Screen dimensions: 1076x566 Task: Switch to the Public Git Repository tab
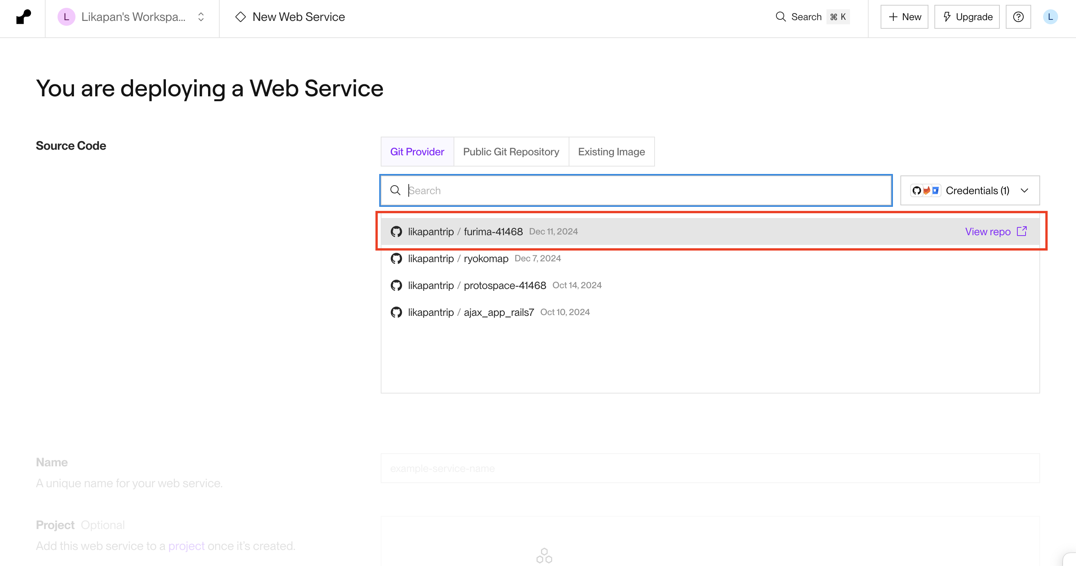511,152
